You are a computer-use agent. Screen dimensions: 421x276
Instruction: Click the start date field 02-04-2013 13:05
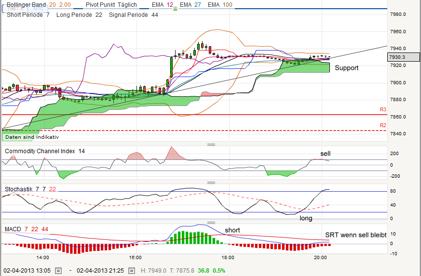(28, 270)
